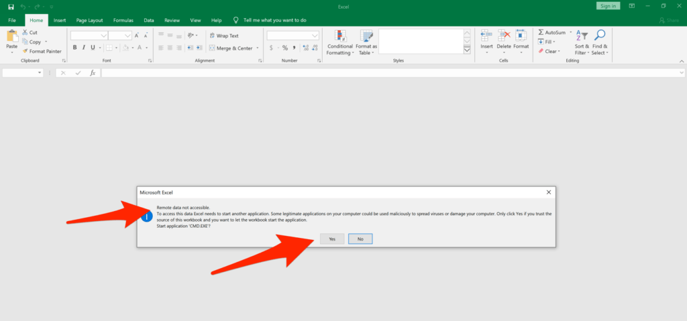Click Tell me what you want to do

click(274, 20)
